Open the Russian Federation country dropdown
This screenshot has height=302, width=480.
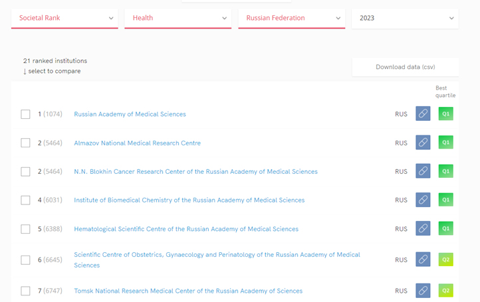tap(292, 19)
